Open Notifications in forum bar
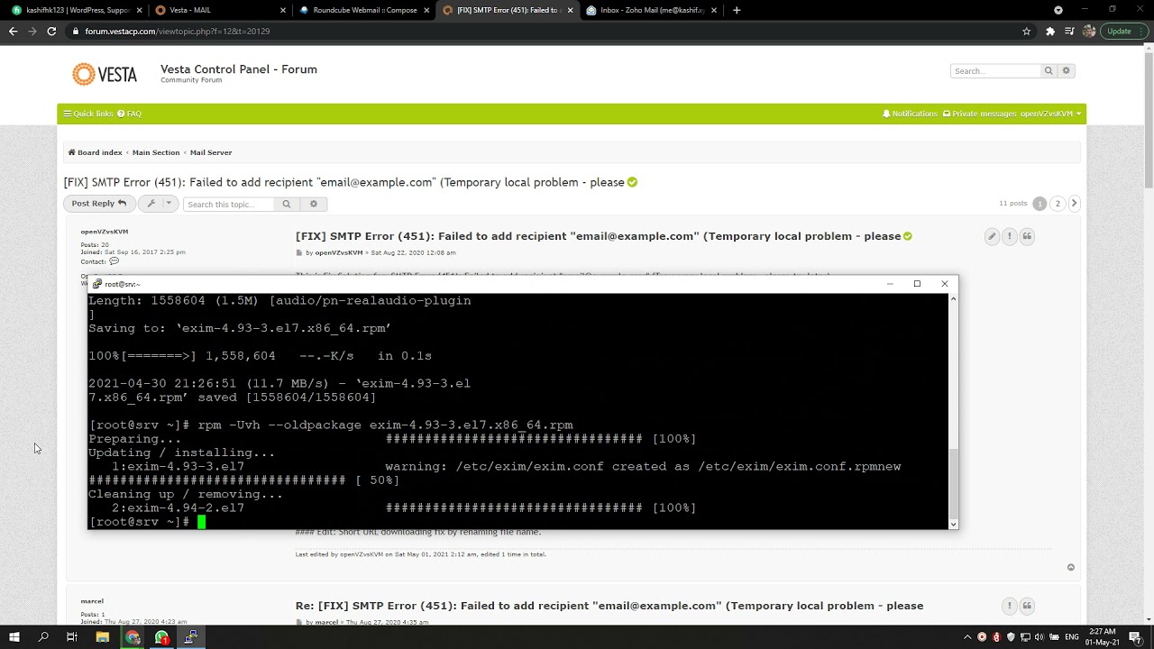This screenshot has width=1154, height=649. (910, 114)
